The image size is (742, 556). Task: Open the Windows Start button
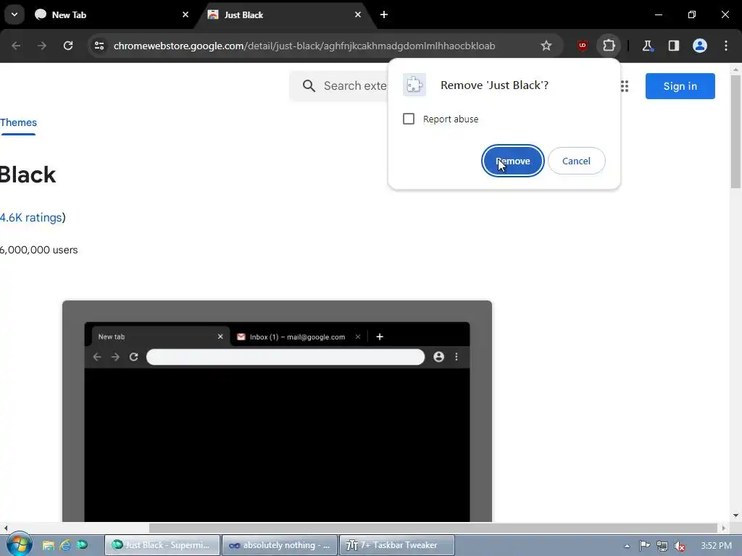point(18,544)
